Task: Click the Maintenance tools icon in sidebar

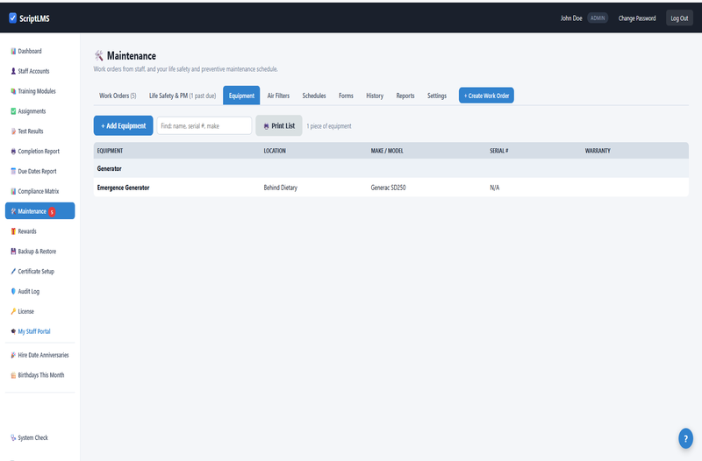Action: pos(13,211)
